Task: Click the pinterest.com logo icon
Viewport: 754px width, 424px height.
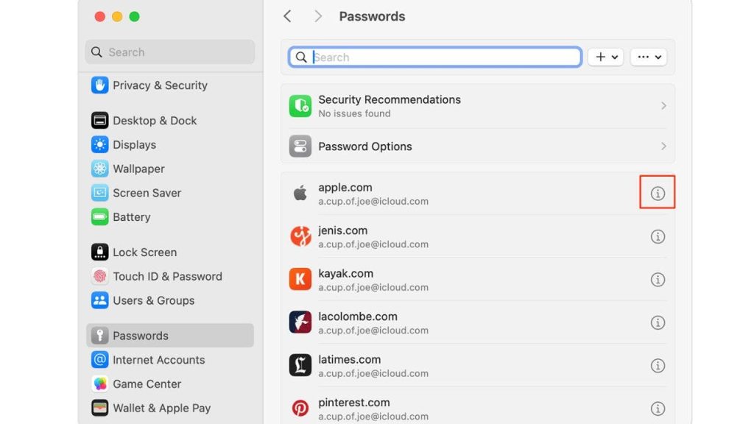Action: pos(300,409)
